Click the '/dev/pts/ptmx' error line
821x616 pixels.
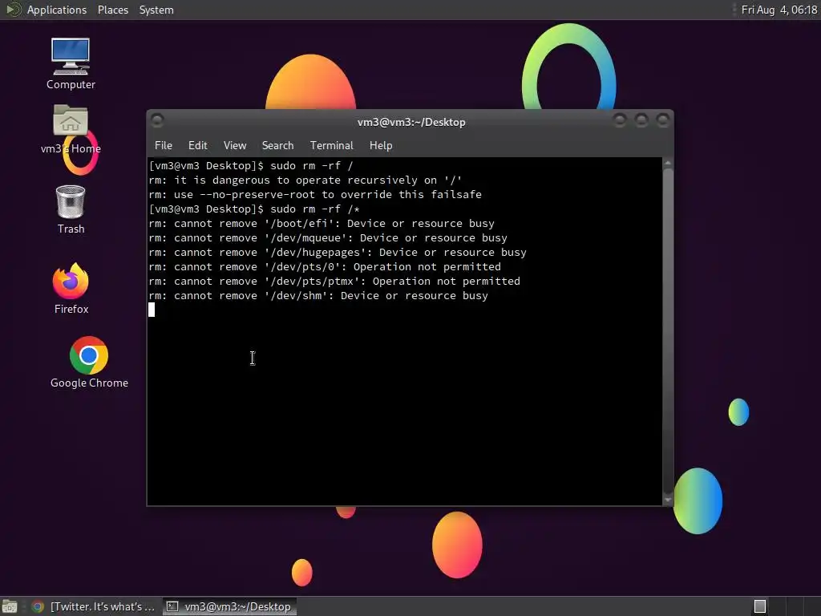[334, 282]
